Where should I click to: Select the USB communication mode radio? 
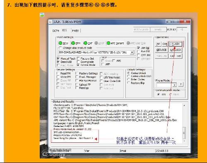pyautogui.click(x=159, y=94)
